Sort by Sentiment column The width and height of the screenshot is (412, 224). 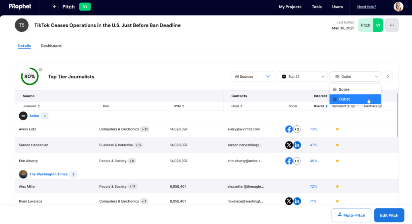click(341, 106)
